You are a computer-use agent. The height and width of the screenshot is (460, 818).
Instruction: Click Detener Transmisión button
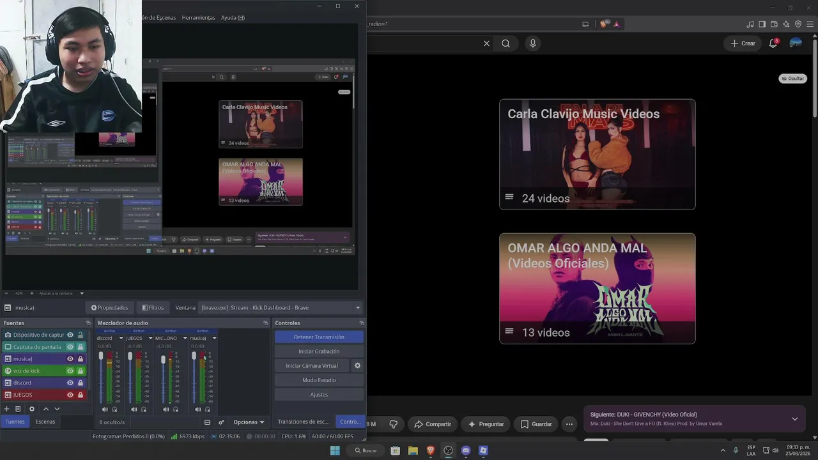319,337
